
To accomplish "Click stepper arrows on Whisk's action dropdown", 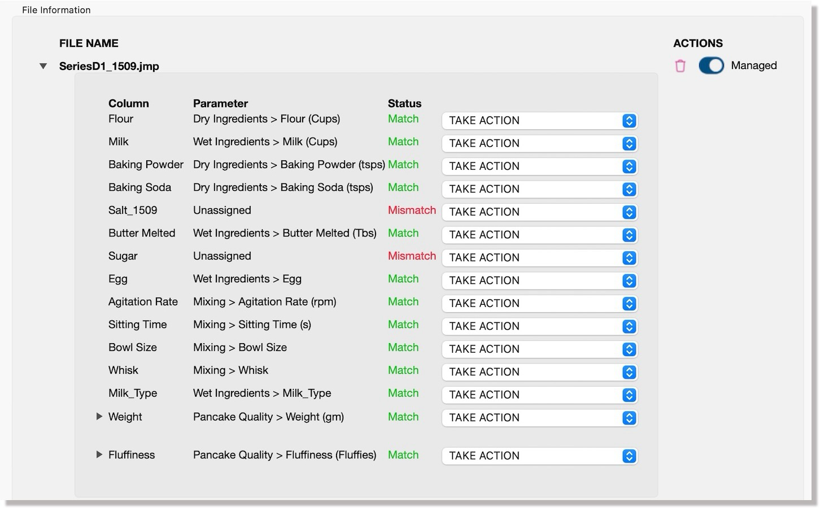I will click(x=629, y=373).
